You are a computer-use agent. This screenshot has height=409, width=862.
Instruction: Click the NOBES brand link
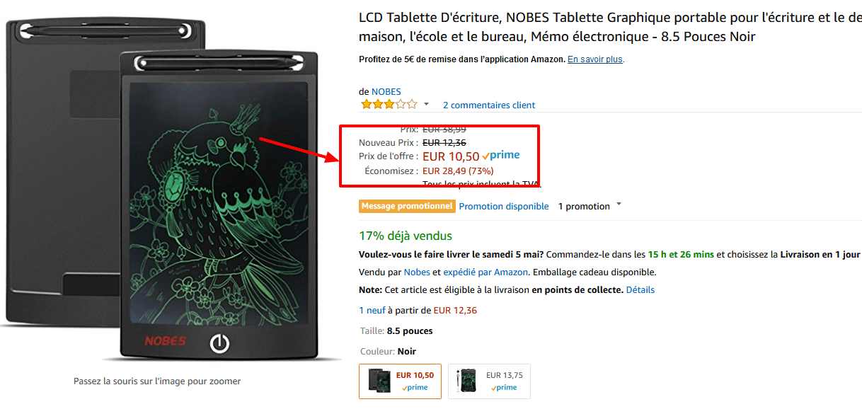(x=386, y=91)
